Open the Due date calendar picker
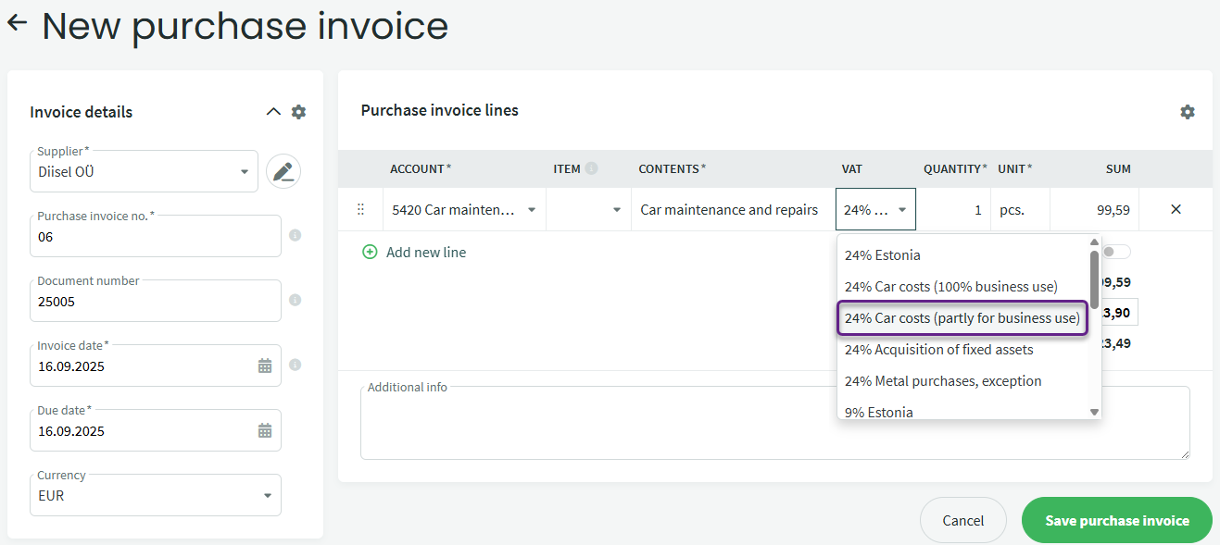1220x545 pixels. [265, 430]
